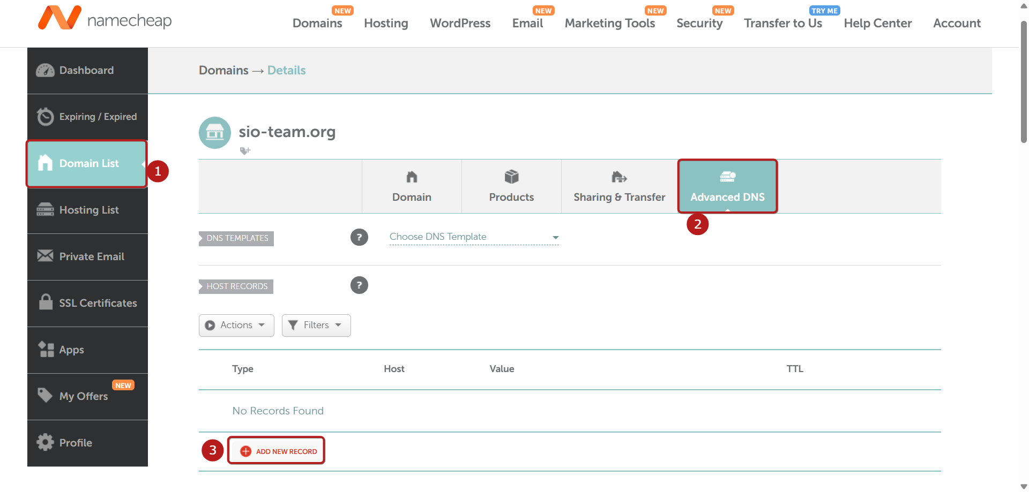Click the Value column header
This screenshot has height=492, width=1029.
(502, 369)
